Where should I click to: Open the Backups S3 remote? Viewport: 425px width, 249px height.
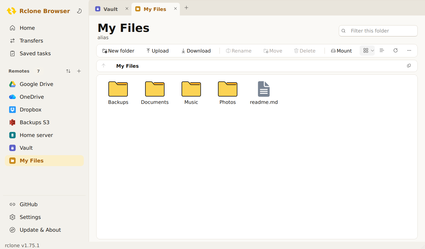coord(44,122)
